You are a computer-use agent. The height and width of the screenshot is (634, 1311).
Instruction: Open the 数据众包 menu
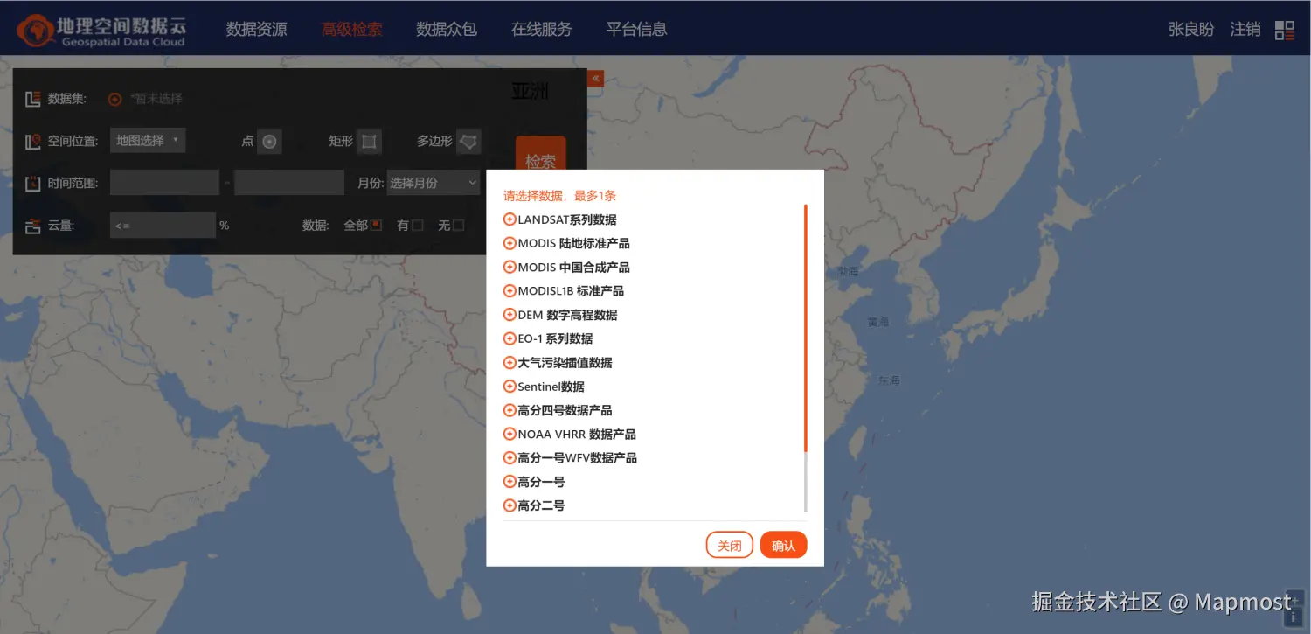(447, 30)
